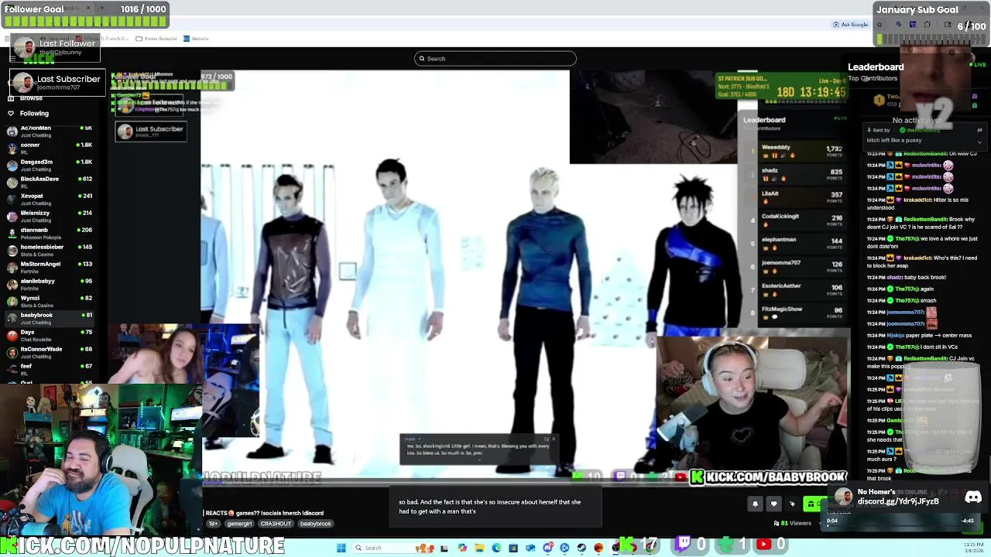Expand the pinned message chevron in chat
Screen dimensions: 991x557
click(979, 142)
